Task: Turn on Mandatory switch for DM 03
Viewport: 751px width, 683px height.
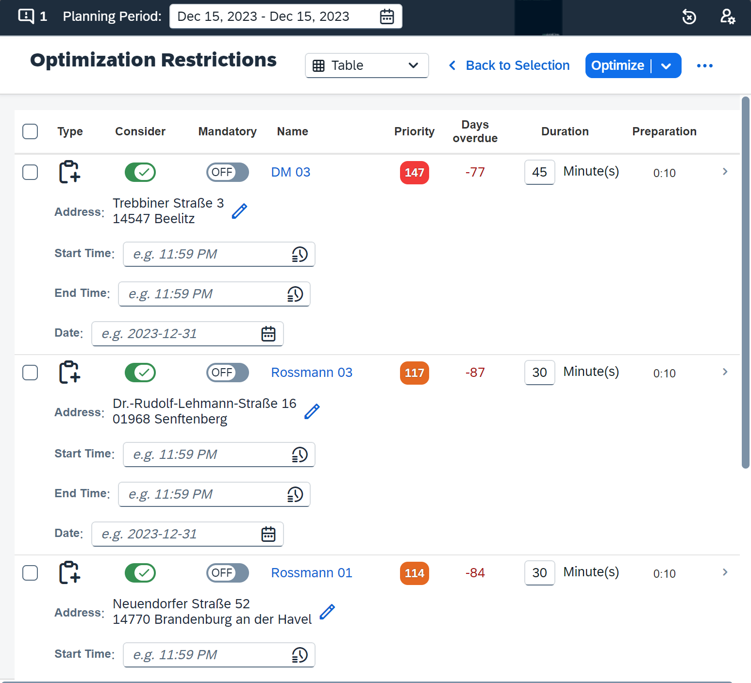Action: click(228, 172)
